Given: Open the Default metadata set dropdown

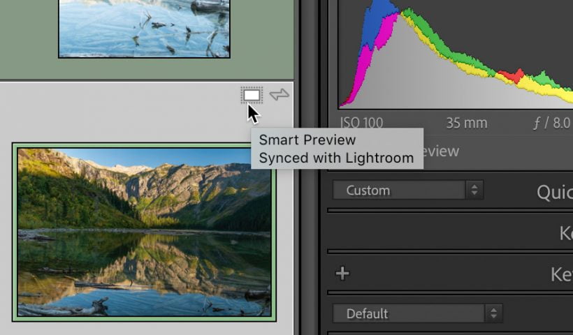Looking at the screenshot, I should tap(417, 313).
